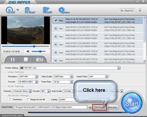Open the video Encoder dropdown
Image resolution: width=147 pixels, height=117 pixels.
[36, 82]
